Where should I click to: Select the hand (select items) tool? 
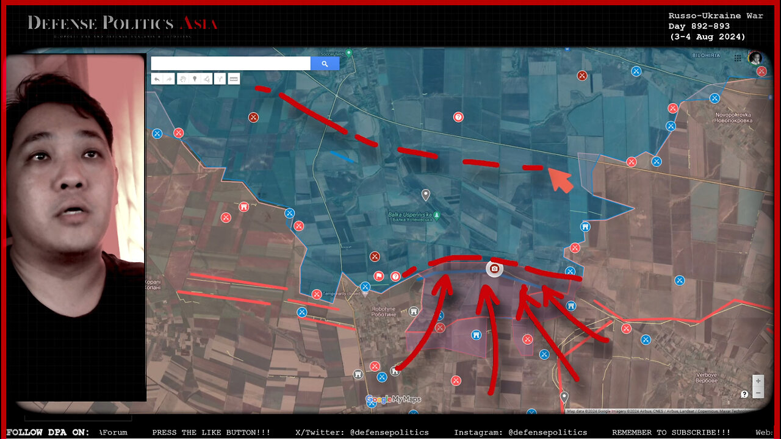click(x=182, y=79)
